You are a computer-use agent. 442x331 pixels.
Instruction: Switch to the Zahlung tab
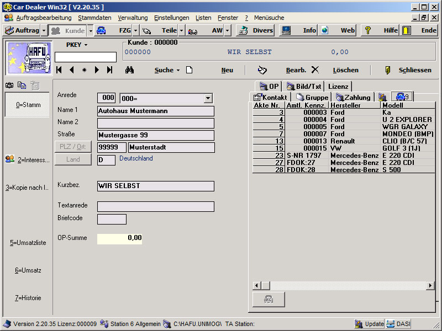(x=354, y=98)
